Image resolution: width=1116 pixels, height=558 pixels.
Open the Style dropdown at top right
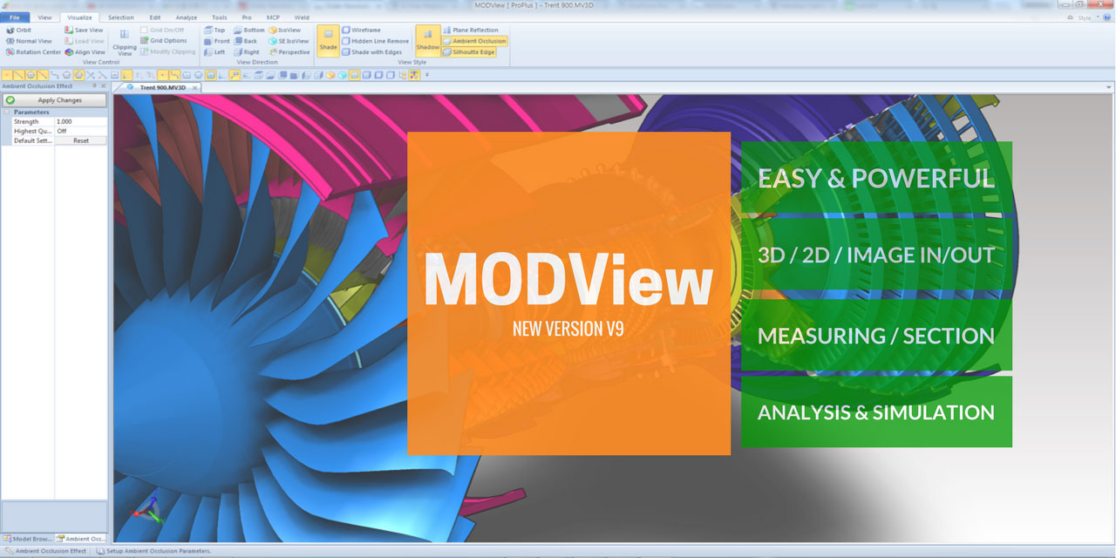1088,17
